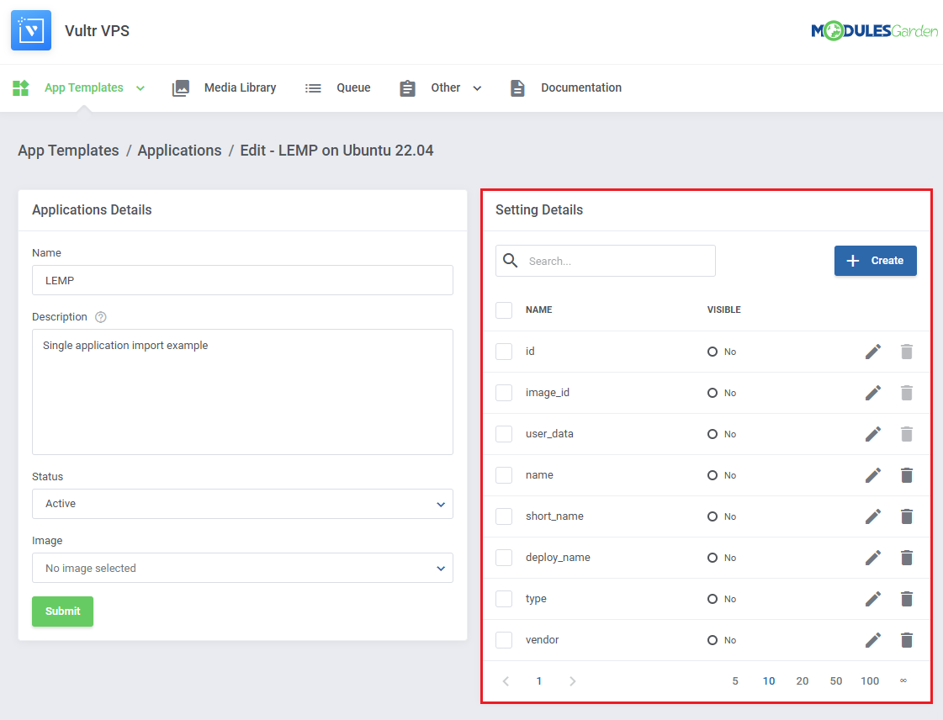Click the ModulesGarden logo

click(874, 30)
